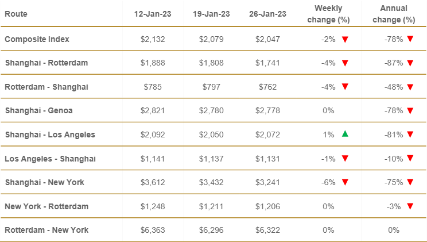Click the red arrow beside Los Angeles - Shanghai -10%
The image size is (427, 242).
410,159
